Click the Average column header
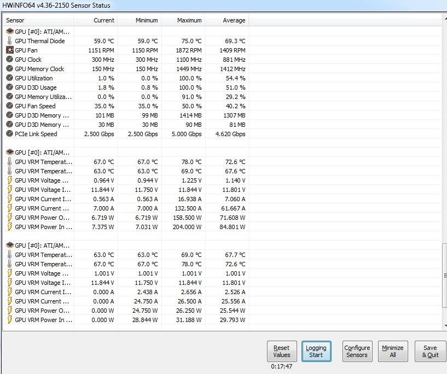Viewport: 447px width, 374px height. [x=227, y=20]
